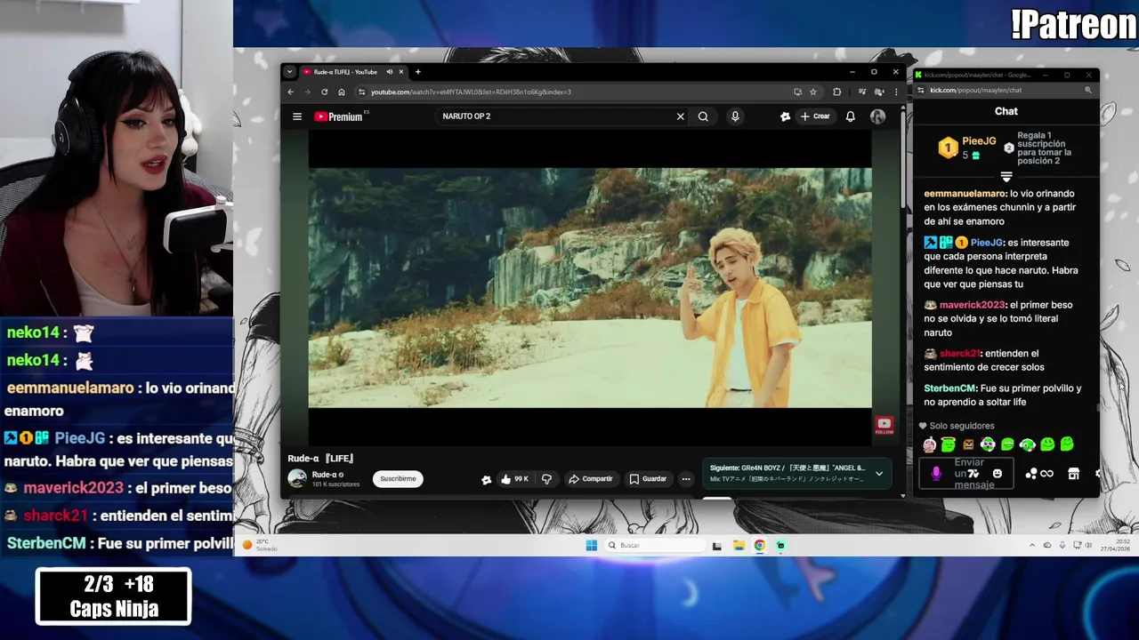Viewport: 1139px width, 640px height.
Task: Click the video FOLLOW watermark
Action: click(x=884, y=426)
